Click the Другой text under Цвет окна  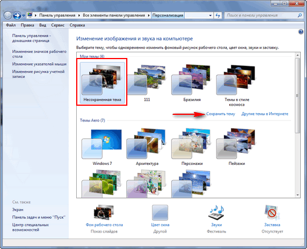pyautogui.click(x=160, y=231)
